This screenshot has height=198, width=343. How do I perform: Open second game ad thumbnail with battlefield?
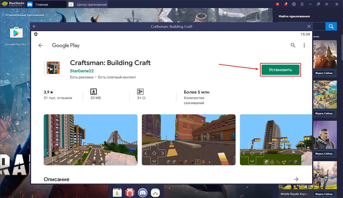pyautogui.click(x=325, y=95)
